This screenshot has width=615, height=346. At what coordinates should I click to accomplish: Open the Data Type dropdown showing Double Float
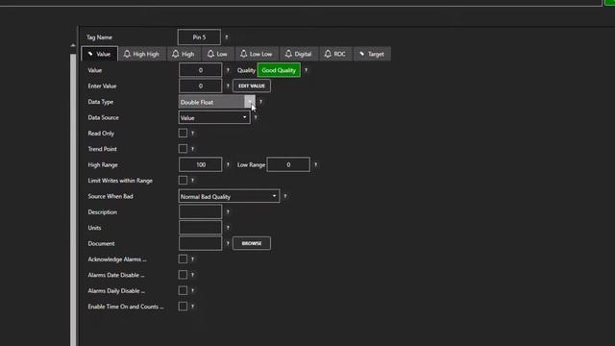(x=217, y=102)
